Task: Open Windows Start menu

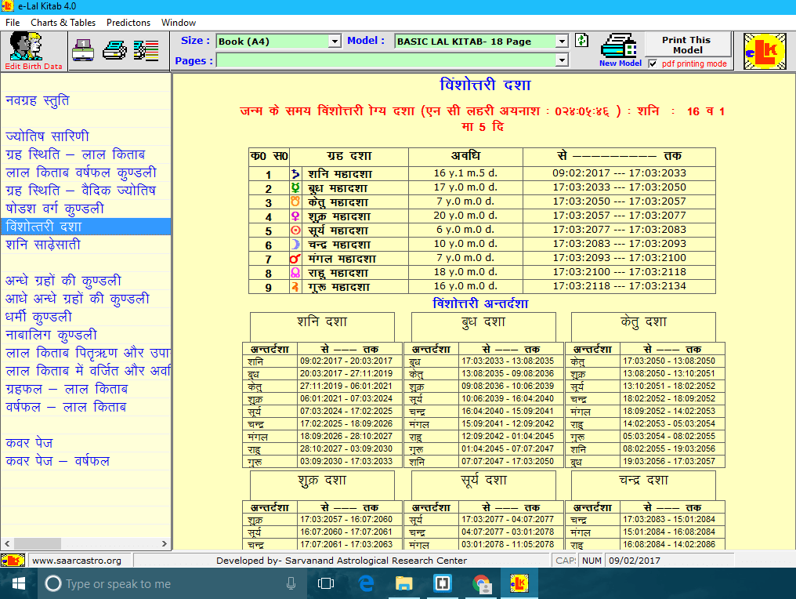Action: (18, 584)
